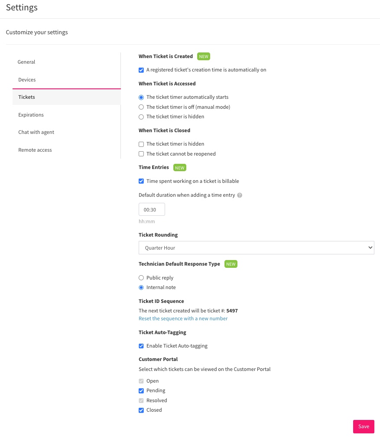Save the ticket settings
This screenshot has height=439, width=380.
click(x=364, y=426)
